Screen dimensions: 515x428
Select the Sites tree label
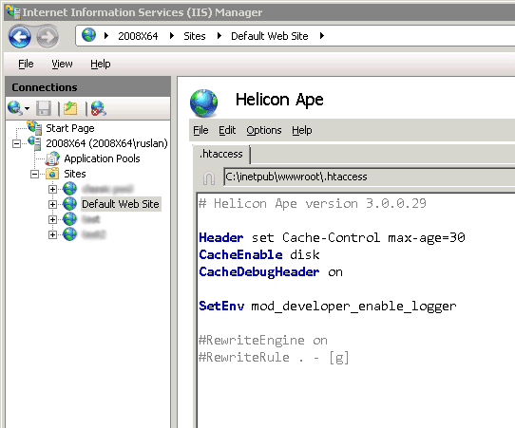point(75,174)
